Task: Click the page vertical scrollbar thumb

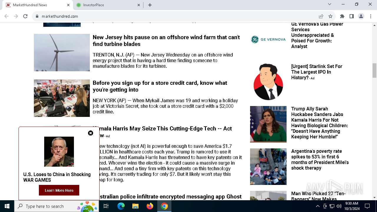Action: point(374,70)
